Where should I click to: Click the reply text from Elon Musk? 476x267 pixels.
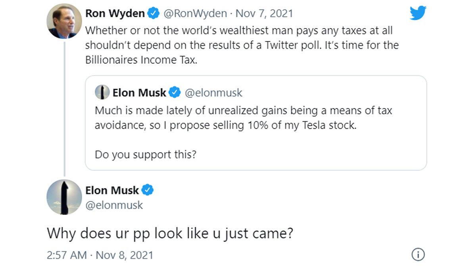pos(171,233)
